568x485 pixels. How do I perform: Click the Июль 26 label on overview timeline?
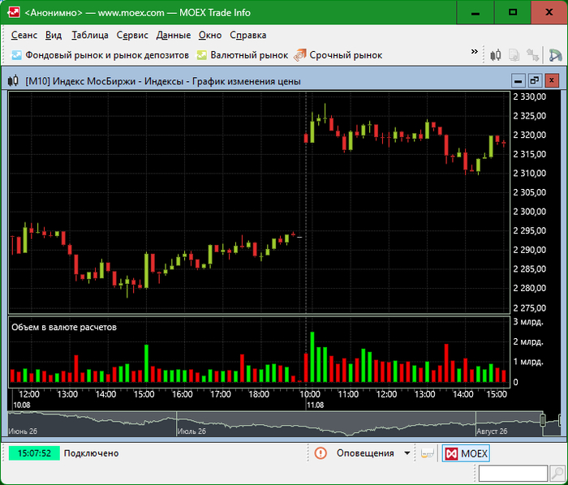[x=191, y=431]
